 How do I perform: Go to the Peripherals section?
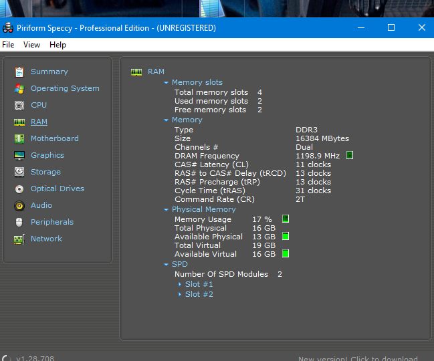click(x=51, y=222)
